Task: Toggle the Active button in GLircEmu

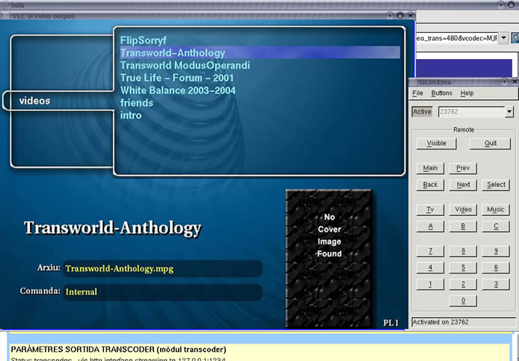Action: click(x=422, y=112)
